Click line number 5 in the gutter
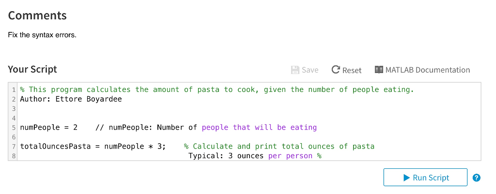Image resolution: width=496 pixels, height=194 pixels. (x=14, y=128)
